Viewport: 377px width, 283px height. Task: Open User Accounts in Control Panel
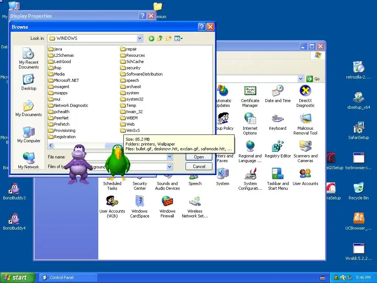[x=305, y=177]
